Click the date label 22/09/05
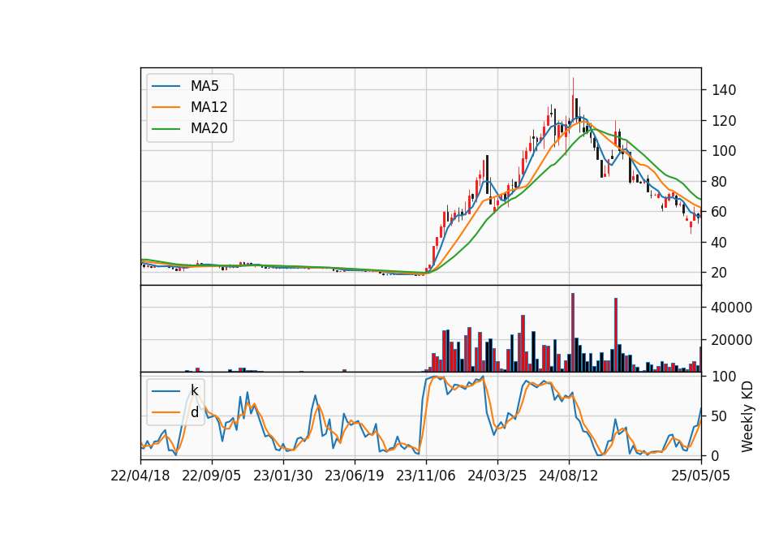779x560 pixels. 212,476
